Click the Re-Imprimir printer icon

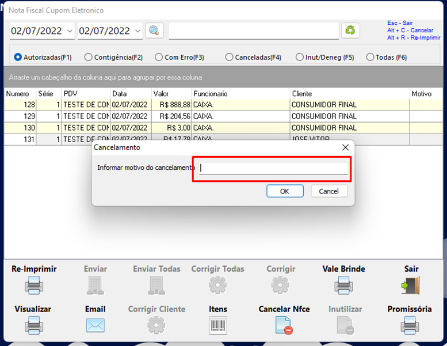click(x=34, y=285)
